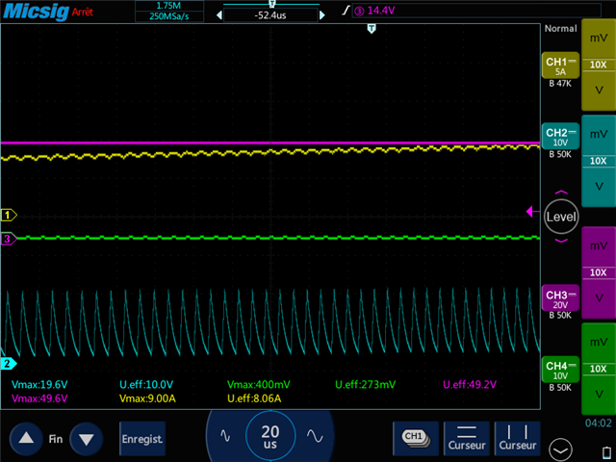
Task: Select the magenta U.eff:49.2V measurement
Action: (470, 385)
